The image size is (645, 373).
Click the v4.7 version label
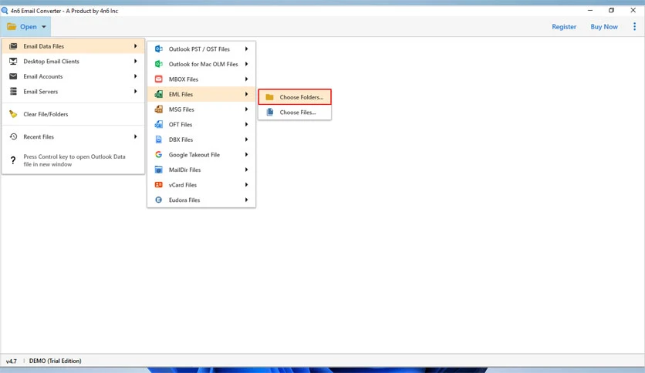tap(11, 361)
